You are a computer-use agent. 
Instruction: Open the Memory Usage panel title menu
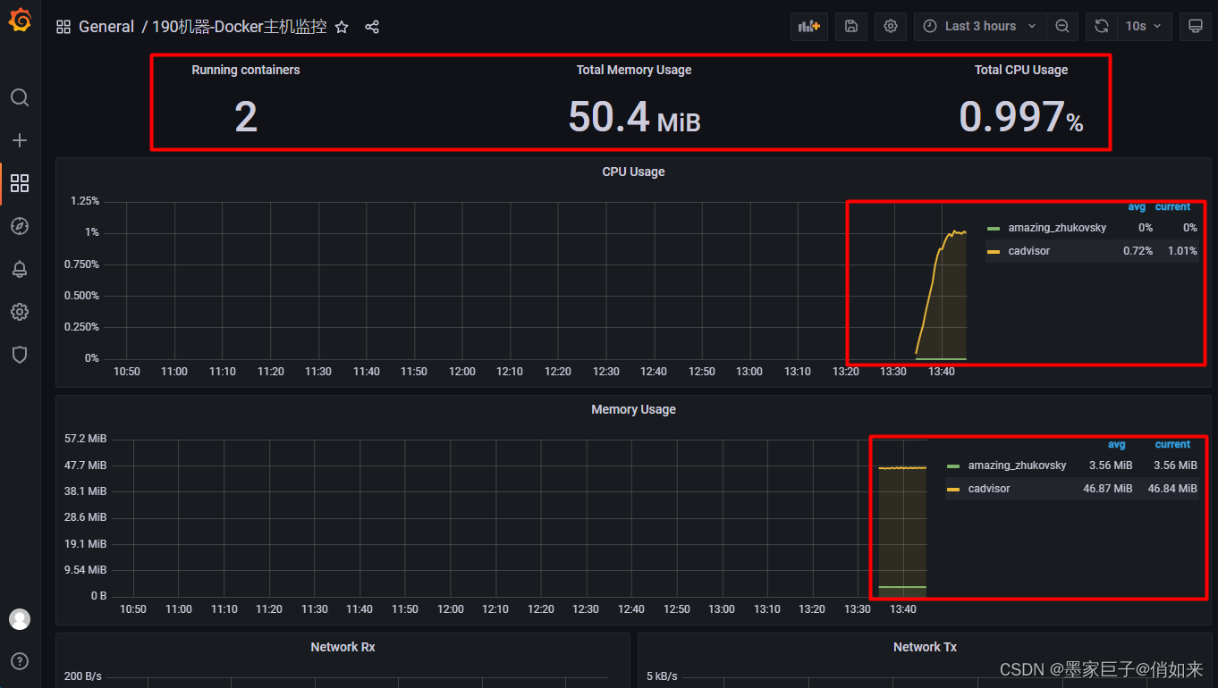(633, 409)
